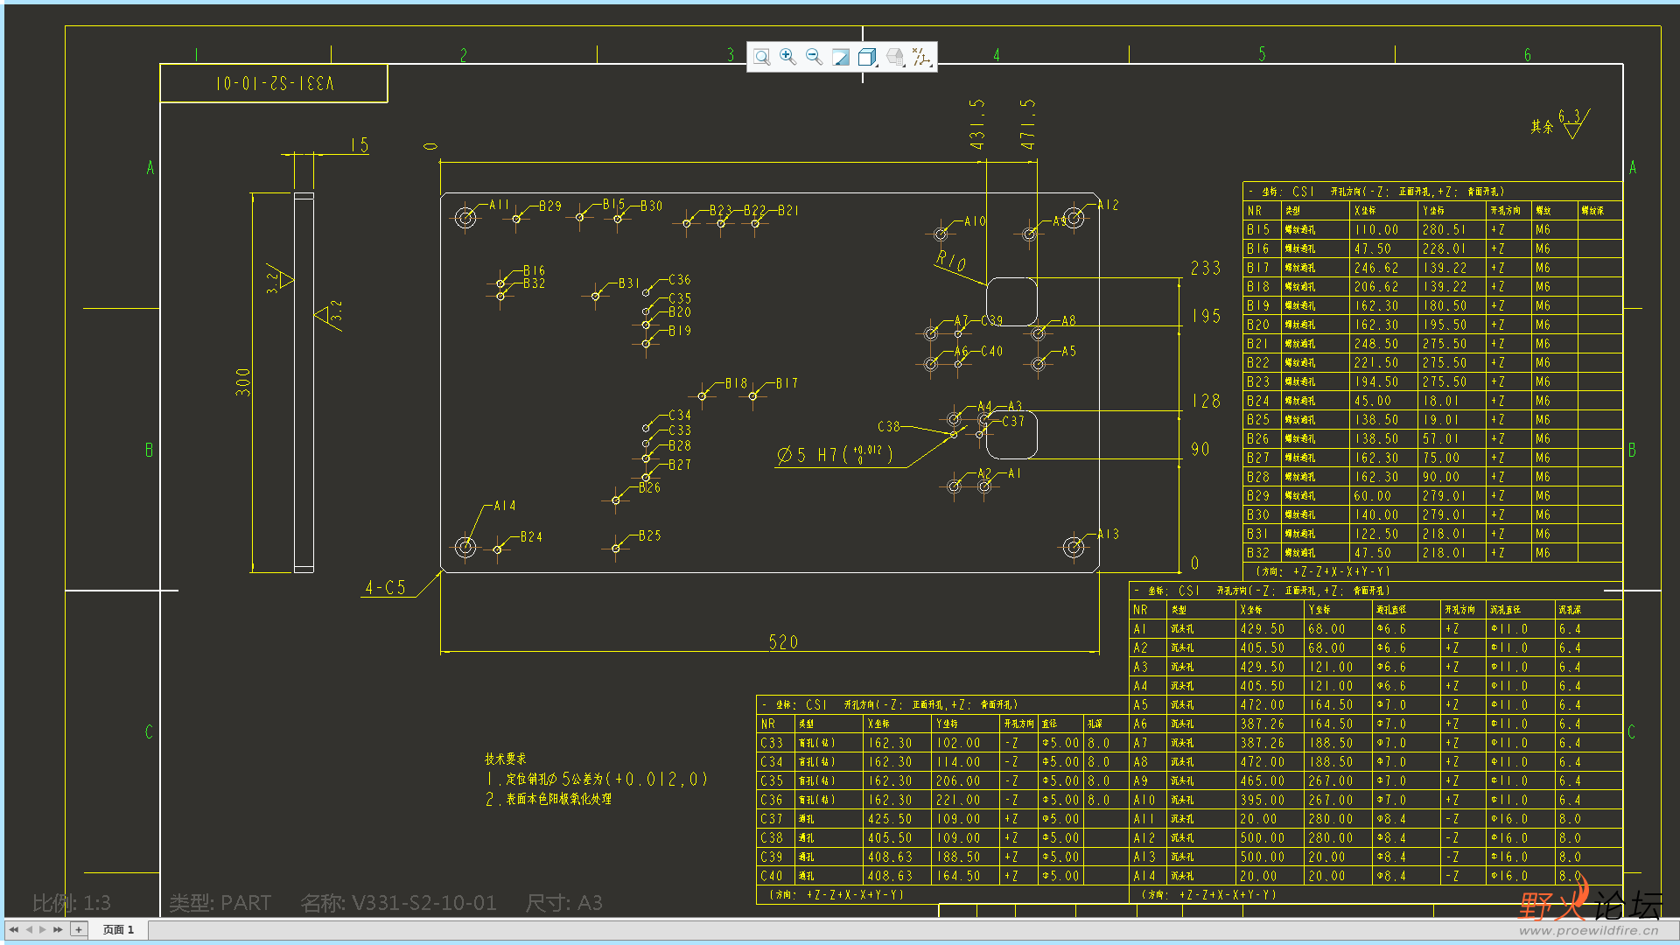This screenshot has width=1680, height=945.
Task: Select the 128 ordinate dimension
Action: pyautogui.click(x=1206, y=401)
